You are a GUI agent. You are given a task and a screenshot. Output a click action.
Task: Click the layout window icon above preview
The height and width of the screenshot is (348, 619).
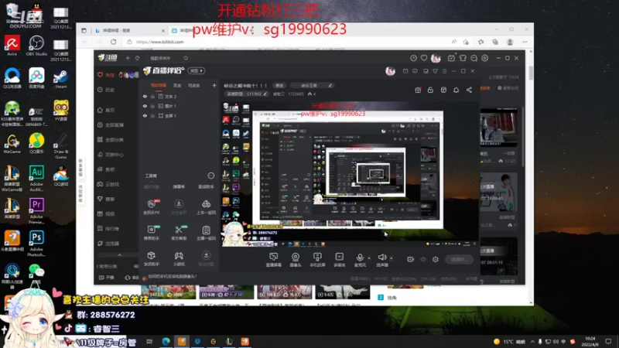(x=443, y=90)
